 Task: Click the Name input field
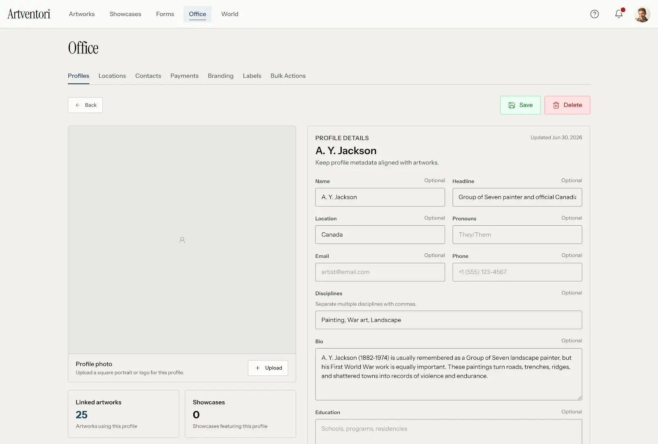(x=380, y=197)
